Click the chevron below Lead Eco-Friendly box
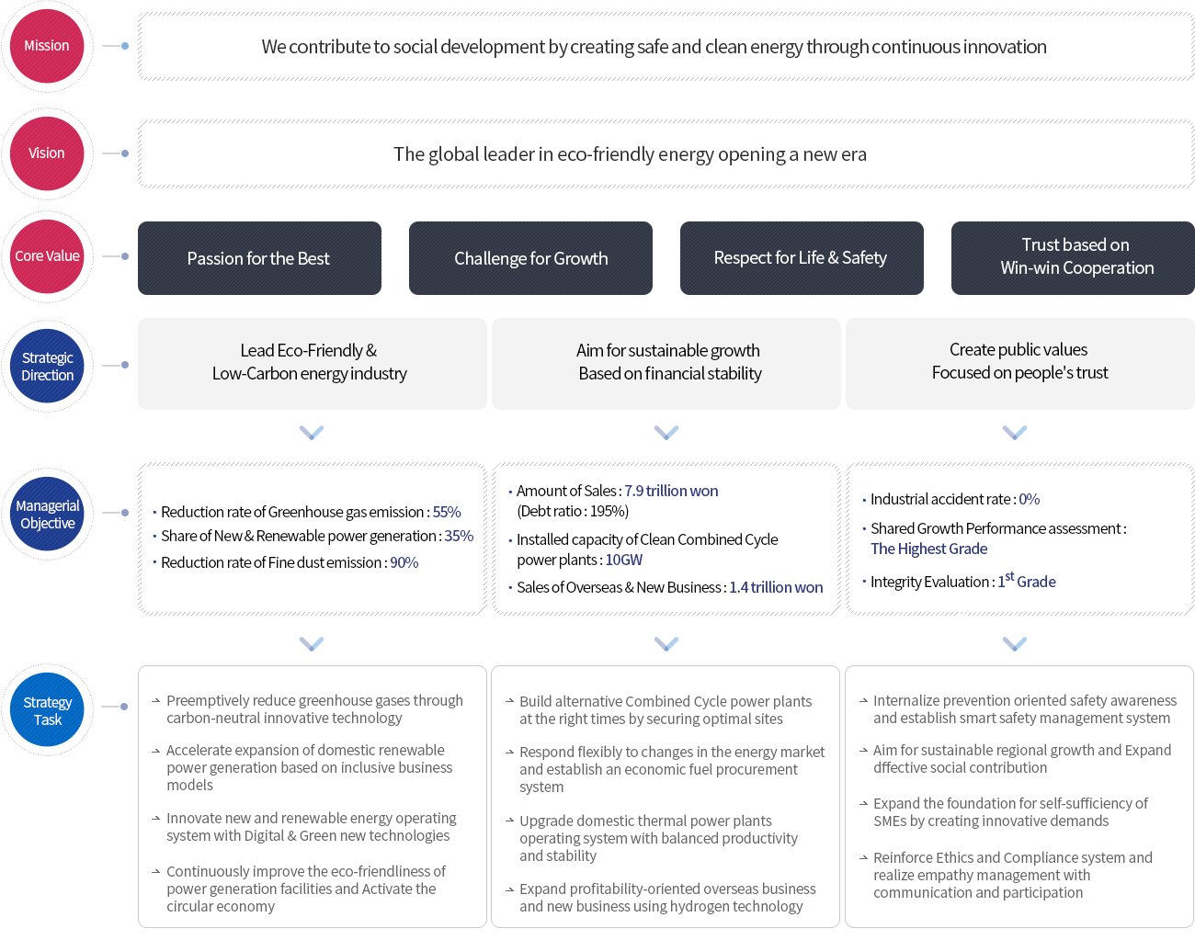 click(312, 432)
